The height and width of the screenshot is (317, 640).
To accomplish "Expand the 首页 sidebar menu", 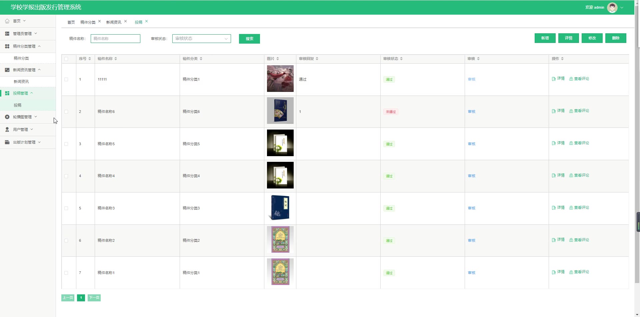I will (24, 21).
